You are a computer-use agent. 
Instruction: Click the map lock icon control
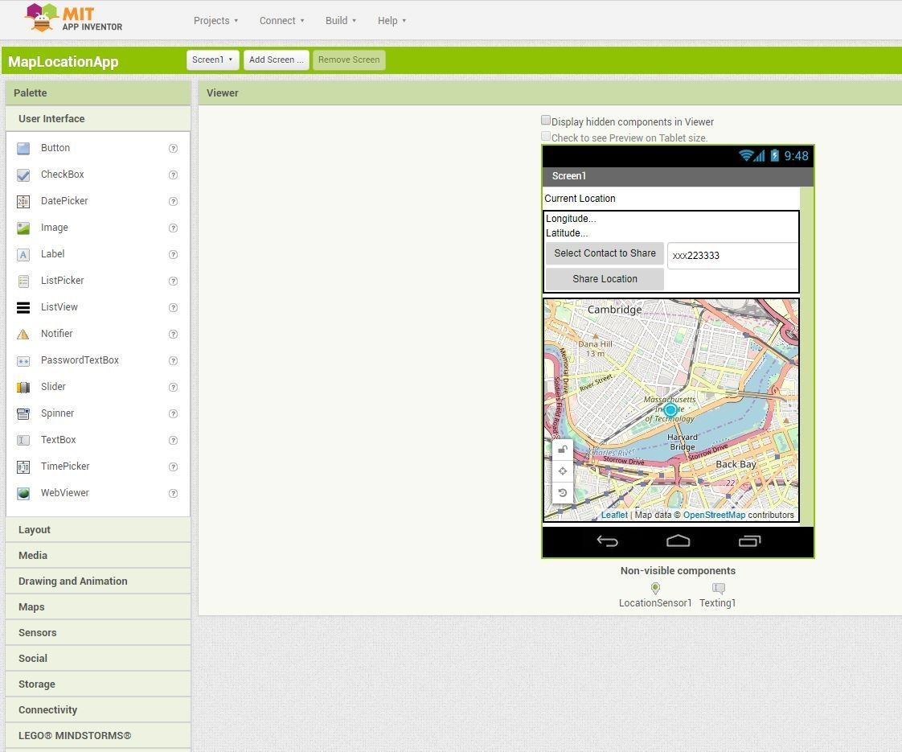(563, 450)
